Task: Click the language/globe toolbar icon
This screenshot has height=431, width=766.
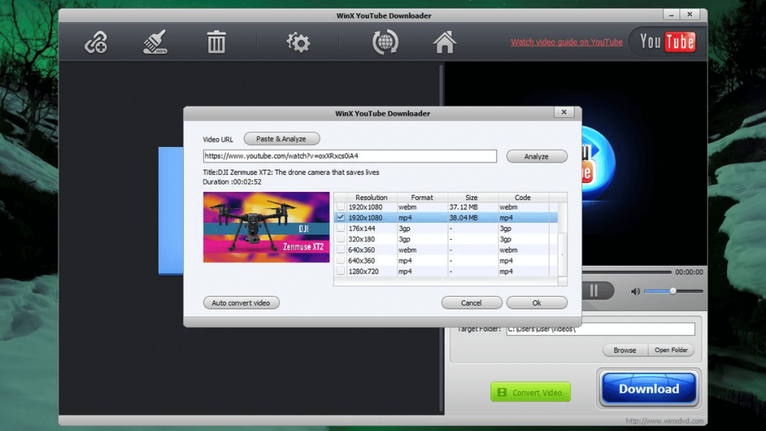Action: coord(384,42)
